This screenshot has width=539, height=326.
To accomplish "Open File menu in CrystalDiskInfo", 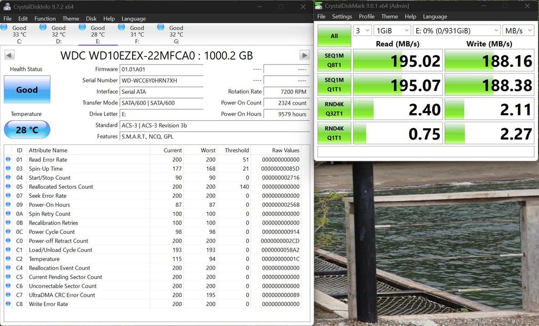I will pos(7,18).
